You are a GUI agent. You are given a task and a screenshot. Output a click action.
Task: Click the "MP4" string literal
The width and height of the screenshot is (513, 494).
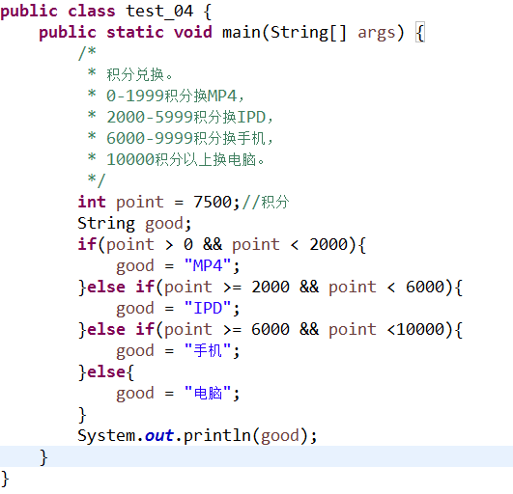click(x=208, y=265)
